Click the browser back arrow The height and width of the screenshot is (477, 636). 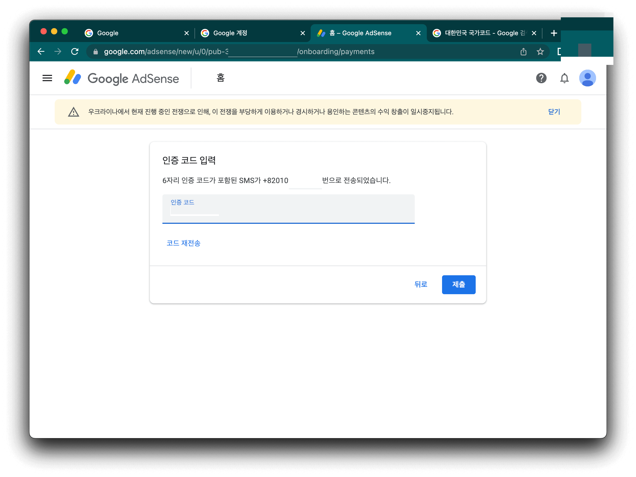41,52
